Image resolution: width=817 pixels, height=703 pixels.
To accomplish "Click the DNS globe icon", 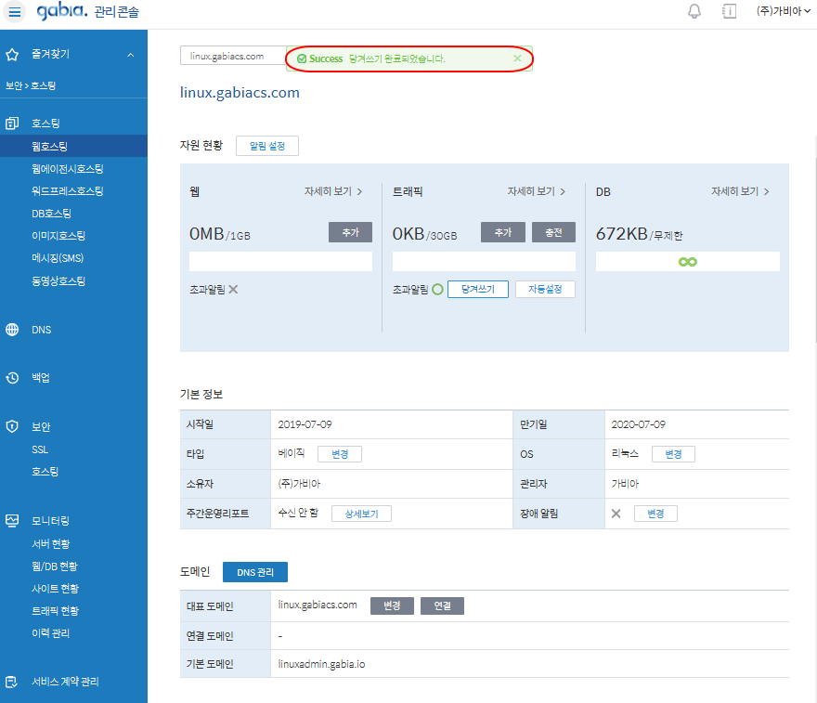I will pyautogui.click(x=12, y=330).
